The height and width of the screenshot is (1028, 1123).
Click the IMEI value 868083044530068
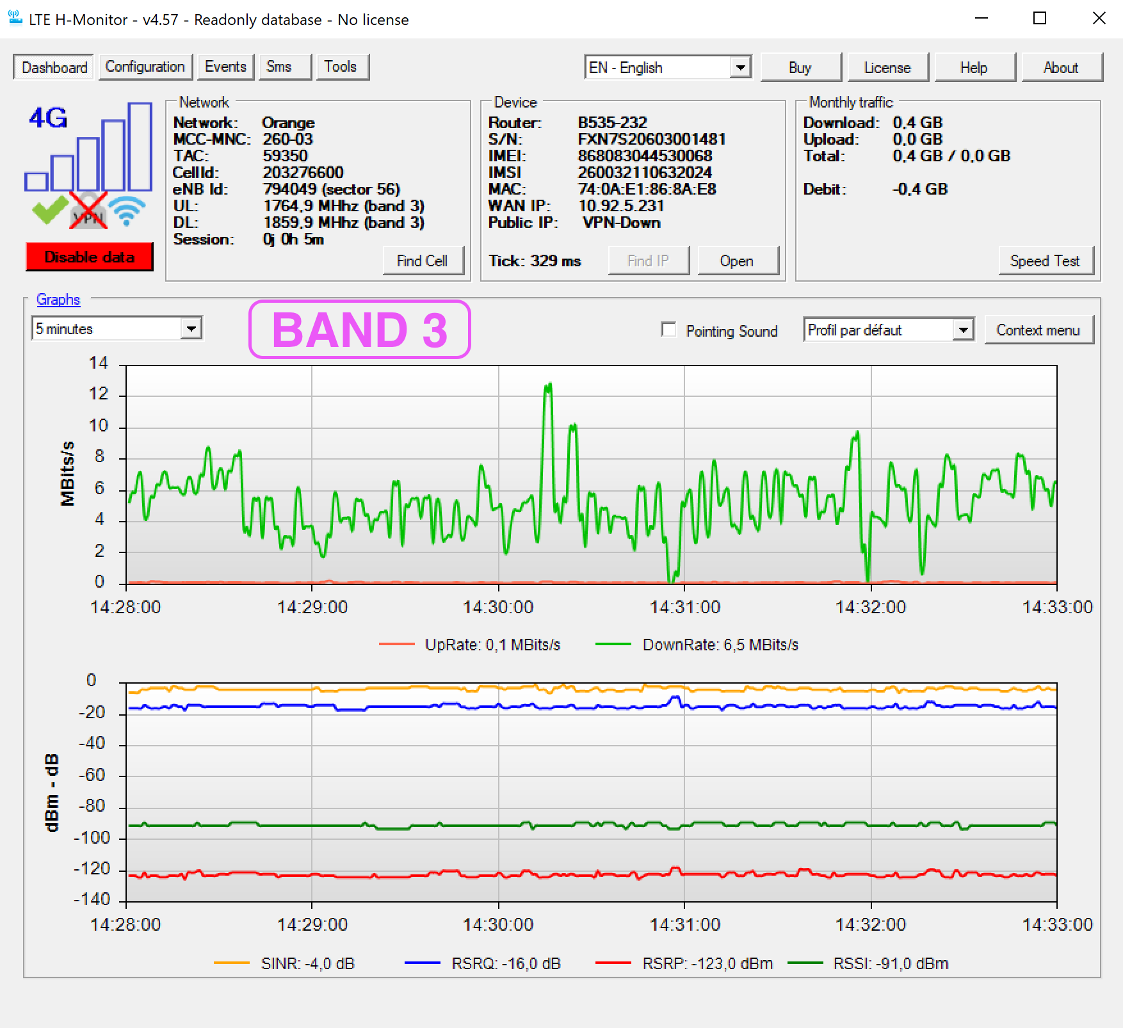(645, 156)
